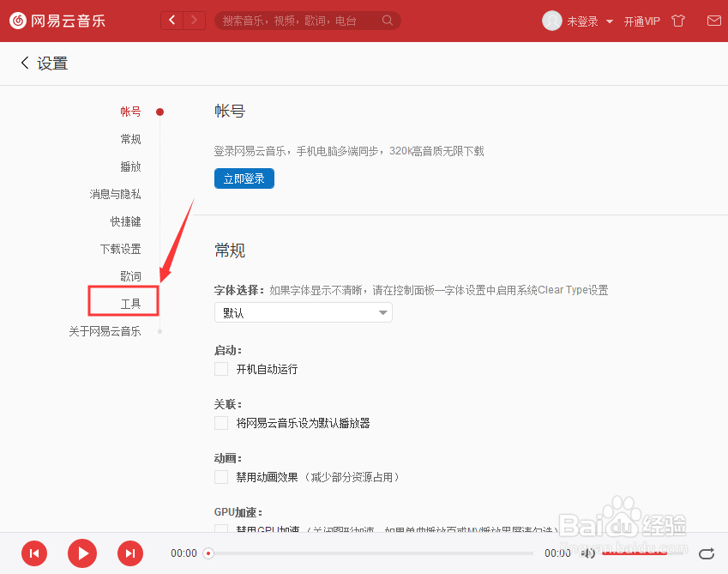Viewport: 728px width, 574px height.
Task: Go forward with the navigation forward arrow
Action: [x=195, y=21]
